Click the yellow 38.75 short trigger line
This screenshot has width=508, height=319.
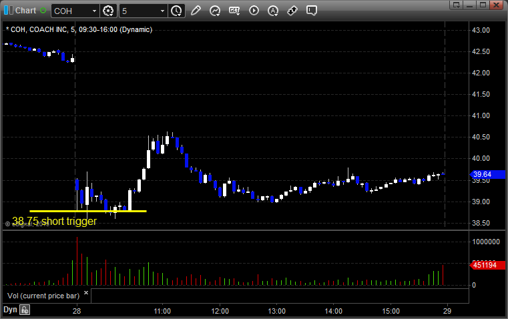pyautogui.click(x=87, y=211)
